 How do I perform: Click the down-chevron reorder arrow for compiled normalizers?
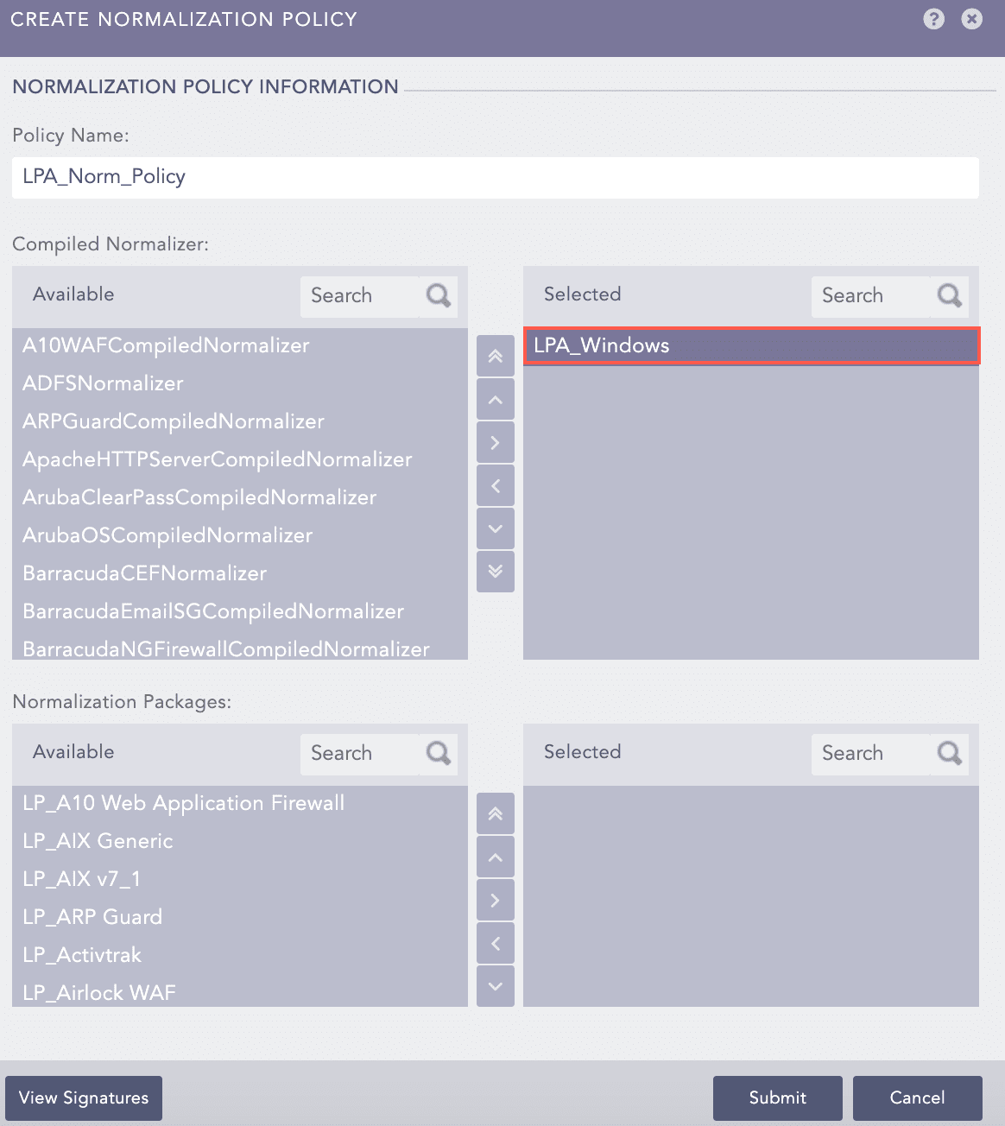(495, 528)
